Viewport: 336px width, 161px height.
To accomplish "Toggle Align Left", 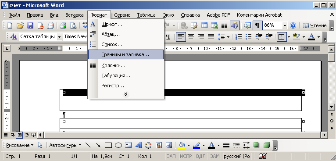I will pos(181,37).
